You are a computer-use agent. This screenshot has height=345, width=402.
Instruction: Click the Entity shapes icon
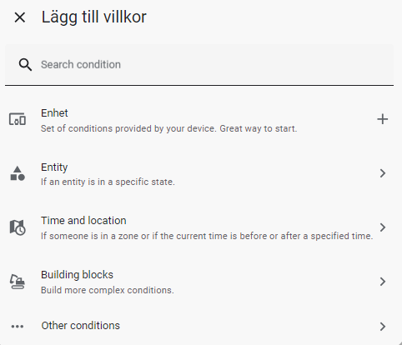pos(18,173)
